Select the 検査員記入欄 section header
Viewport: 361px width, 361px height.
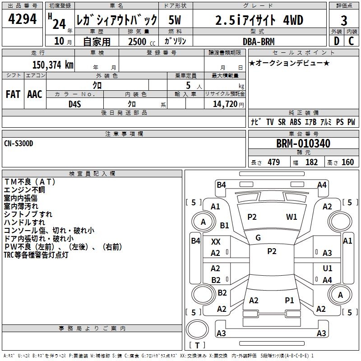click(x=92, y=174)
